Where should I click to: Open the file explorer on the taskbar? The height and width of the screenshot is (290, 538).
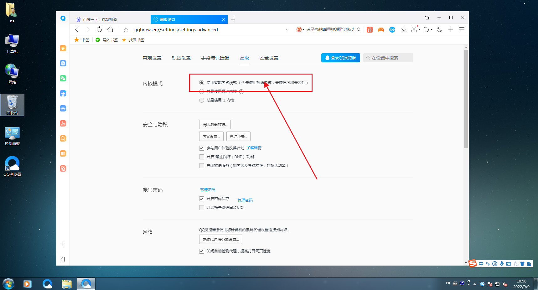click(x=67, y=284)
